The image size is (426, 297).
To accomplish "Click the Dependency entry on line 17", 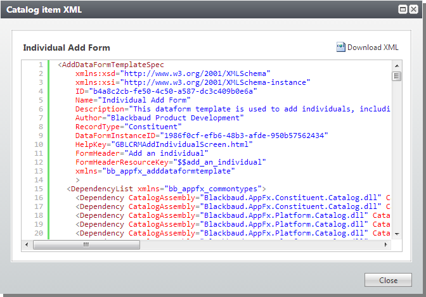I will [x=233, y=206].
